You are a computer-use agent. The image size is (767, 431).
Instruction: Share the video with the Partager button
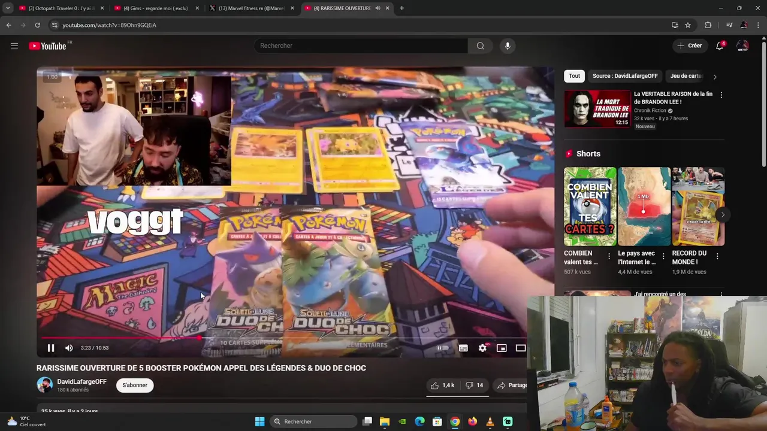tap(512, 386)
